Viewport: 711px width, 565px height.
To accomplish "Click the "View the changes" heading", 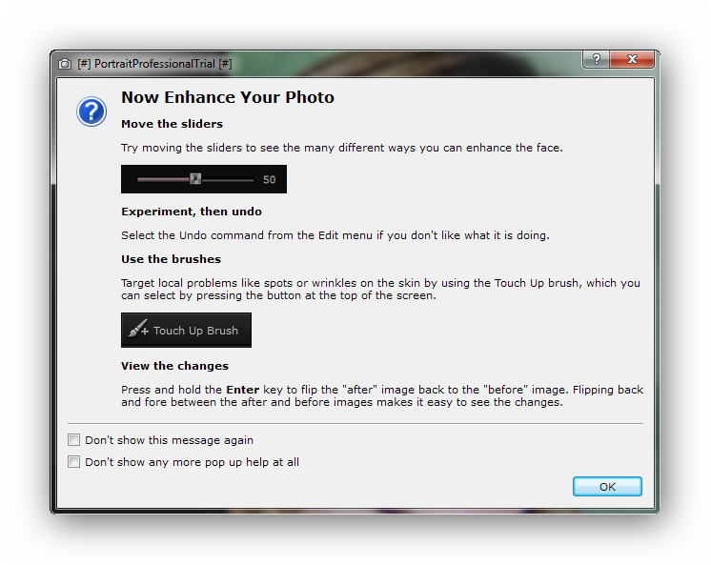I will pos(174,366).
